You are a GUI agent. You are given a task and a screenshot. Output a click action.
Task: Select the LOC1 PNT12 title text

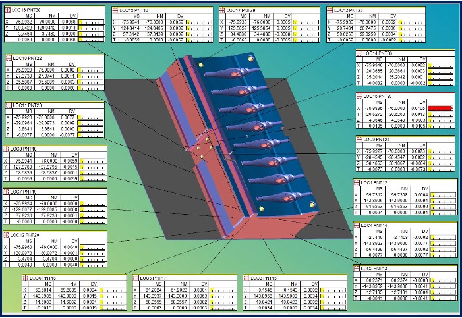tap(374, 182)
